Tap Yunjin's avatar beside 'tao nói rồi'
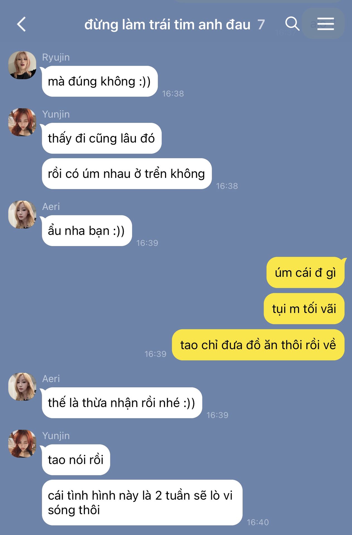Screen dimensions: 352x535 point(22,444)
